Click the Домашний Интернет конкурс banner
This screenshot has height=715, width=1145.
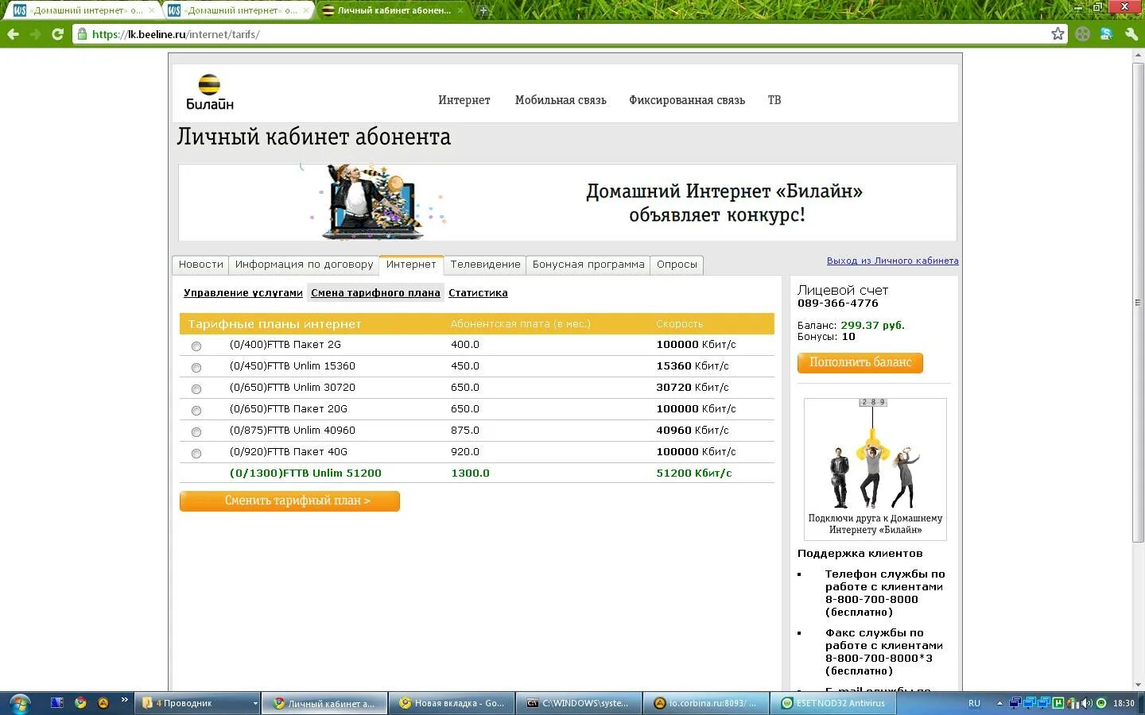568,203
